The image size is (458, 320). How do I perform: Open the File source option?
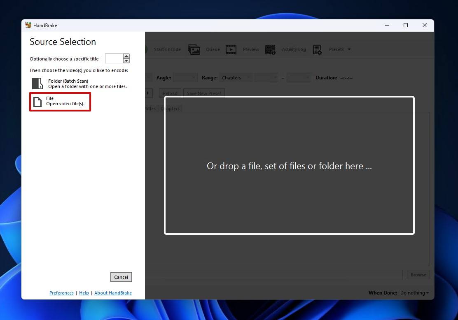(60, 102)
